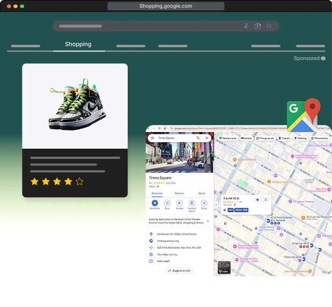Click the Shopping.google.com address bar
Image resolution: width=332 pixels, height=307 pixels.
pyautogui.click(x=166, y=6)
